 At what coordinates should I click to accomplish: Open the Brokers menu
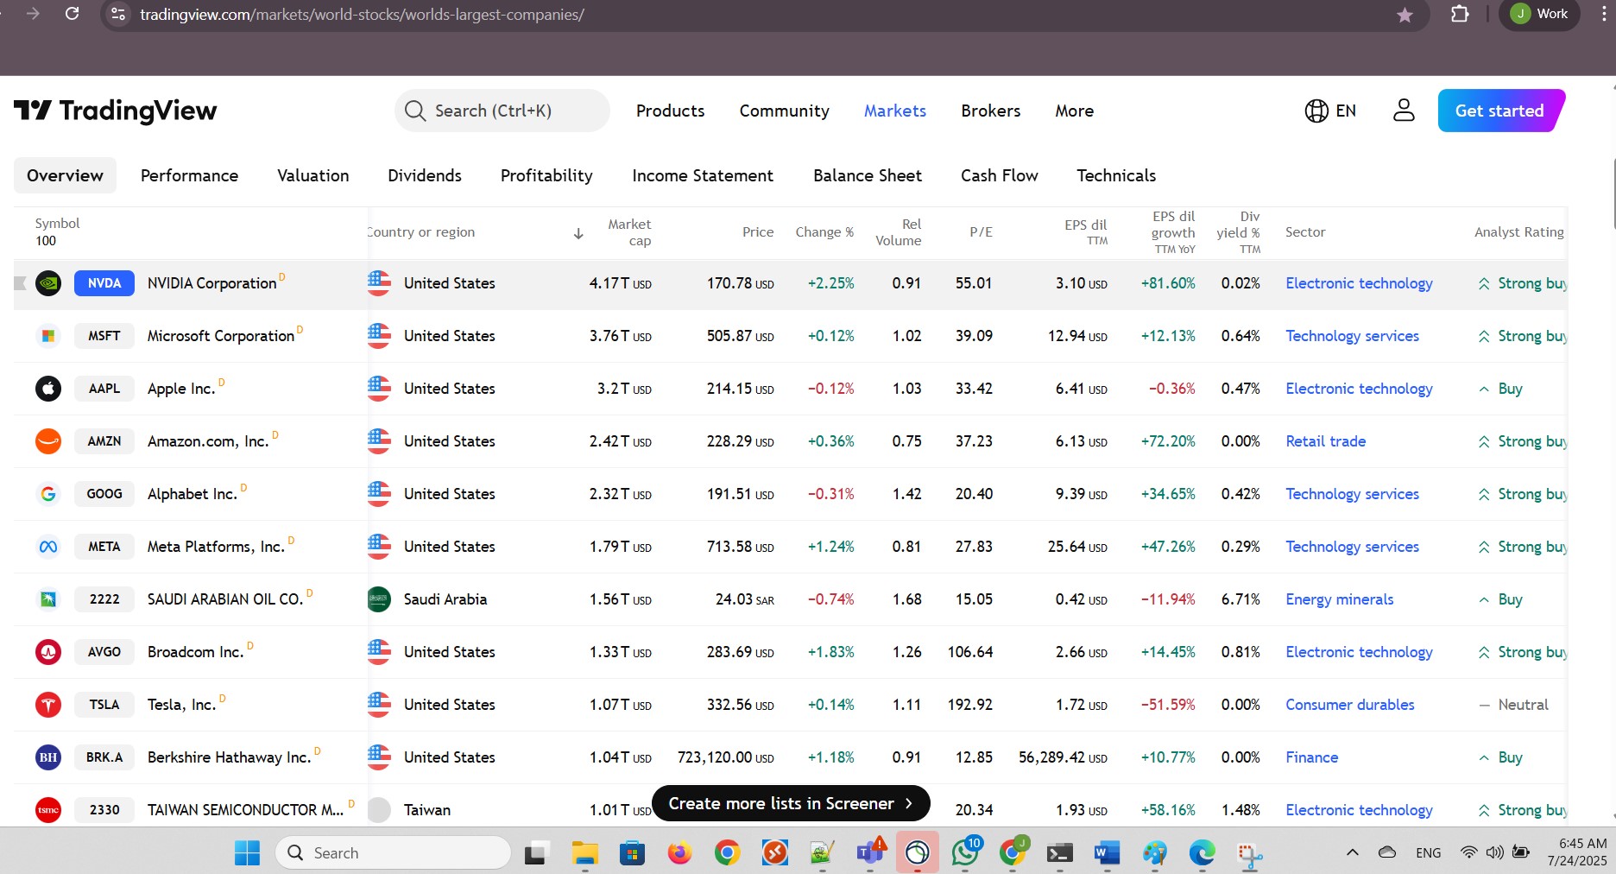[990, 111]
